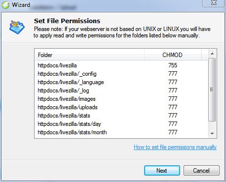
Task: Click the scrollbar up arrow in folder list
Action: [212, 54]
